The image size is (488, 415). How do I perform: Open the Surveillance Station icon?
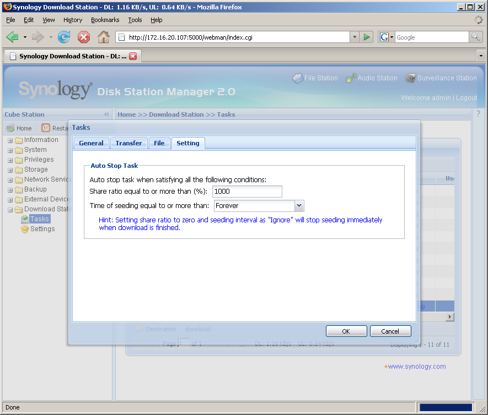tap(410, 78)
